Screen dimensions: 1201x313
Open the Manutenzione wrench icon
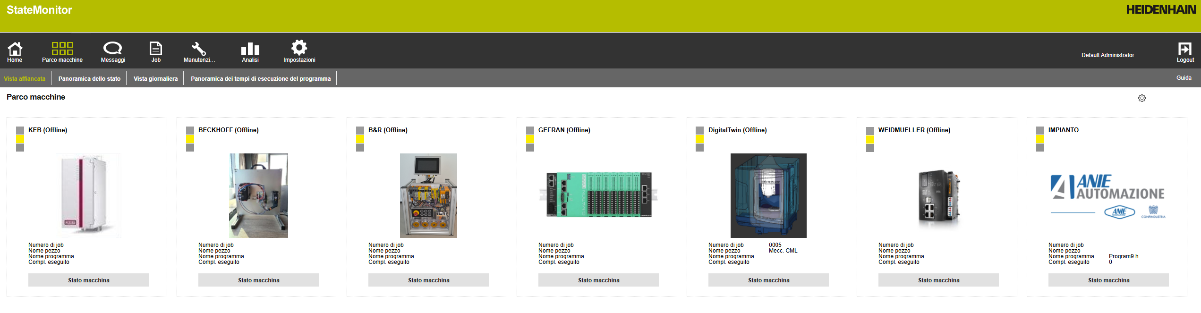(199, 49)
